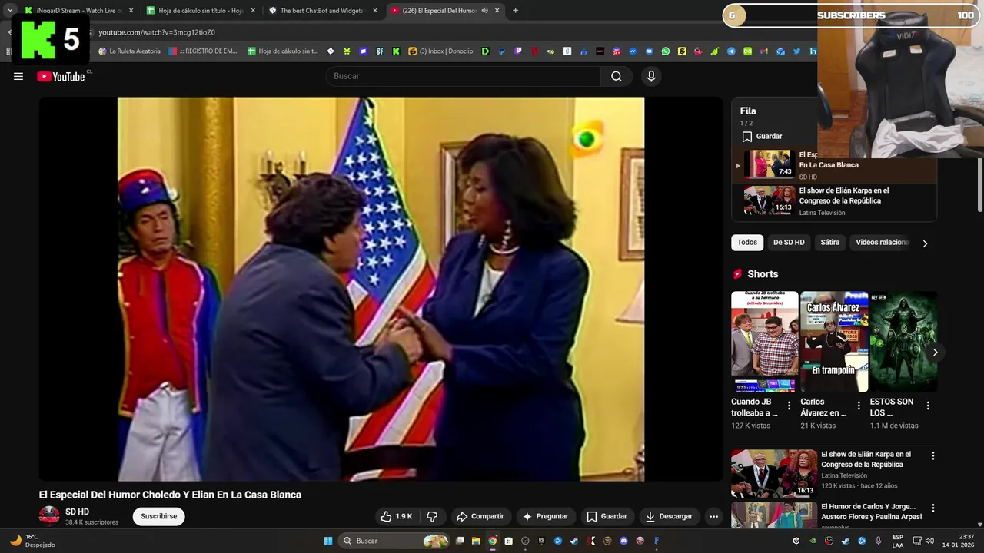Switch to Chrome on the taskbar
984x553 pixels.
click(x=492, y=541)
